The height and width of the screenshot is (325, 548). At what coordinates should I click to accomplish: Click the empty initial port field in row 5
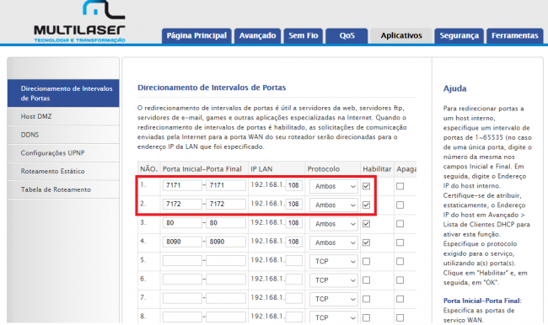click(182, 260)
